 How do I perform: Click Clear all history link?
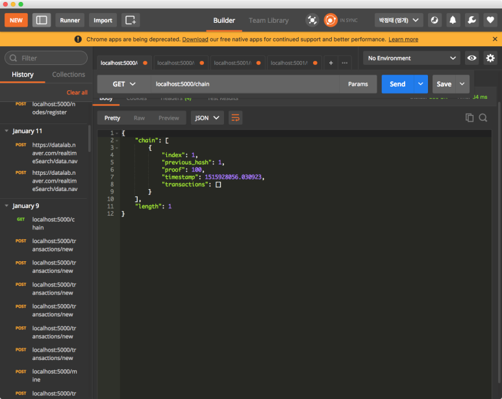(77, 92)
